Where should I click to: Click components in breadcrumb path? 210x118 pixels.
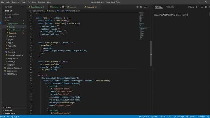click(38, 11)
